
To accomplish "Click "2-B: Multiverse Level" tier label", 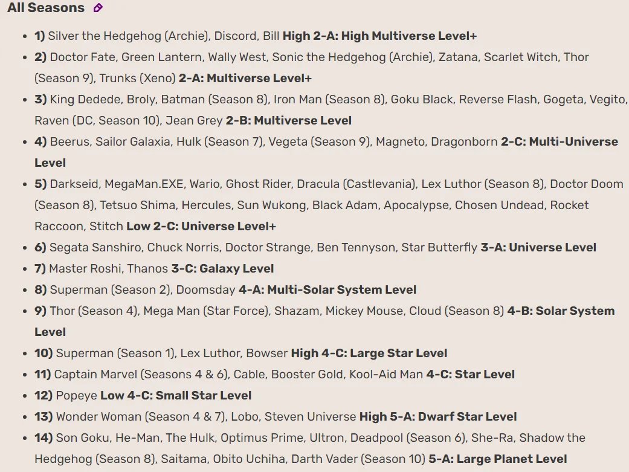I will tap(288, 120).
